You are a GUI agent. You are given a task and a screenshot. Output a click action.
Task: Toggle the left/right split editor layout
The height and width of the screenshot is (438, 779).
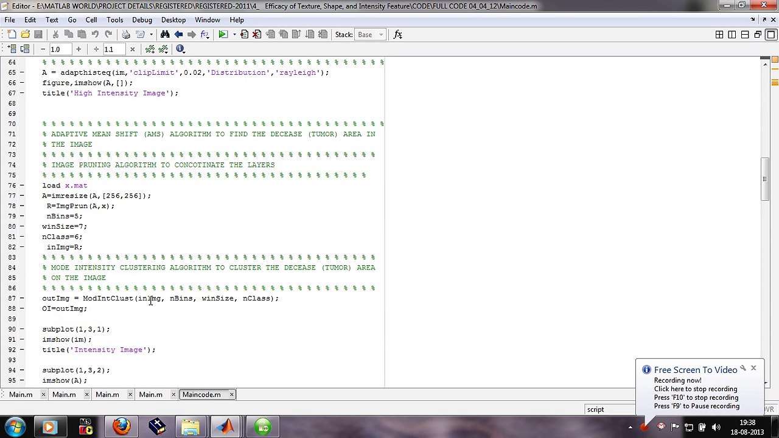(732, 35)
